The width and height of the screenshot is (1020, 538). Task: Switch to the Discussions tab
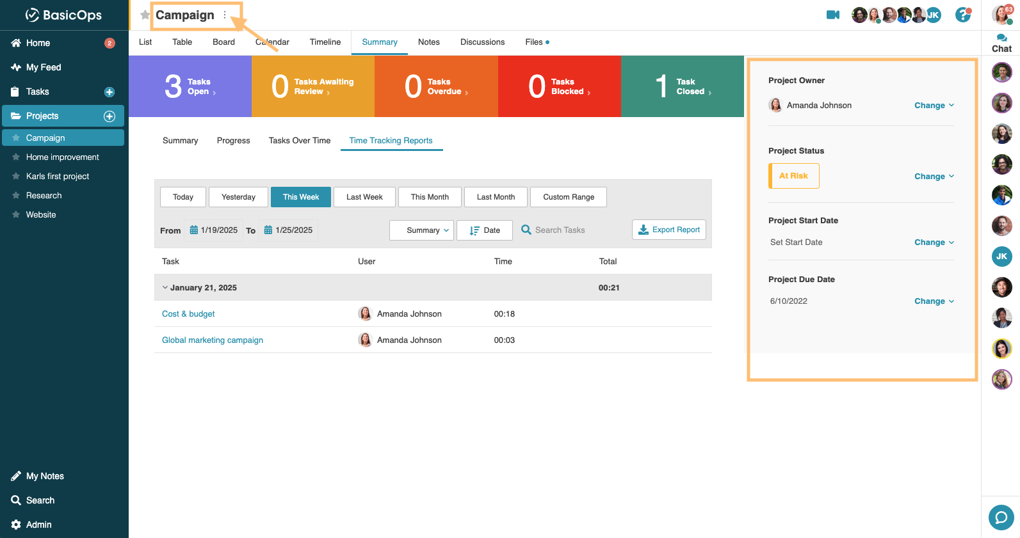coord(482,42)
